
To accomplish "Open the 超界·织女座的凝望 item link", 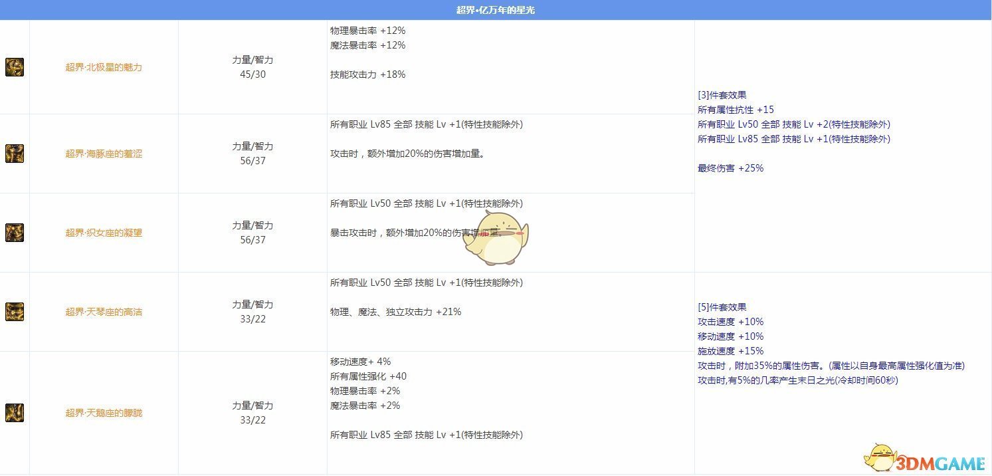I will coord(103,233).
